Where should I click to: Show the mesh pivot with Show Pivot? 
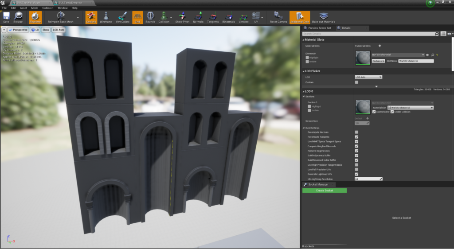(182, 17)
